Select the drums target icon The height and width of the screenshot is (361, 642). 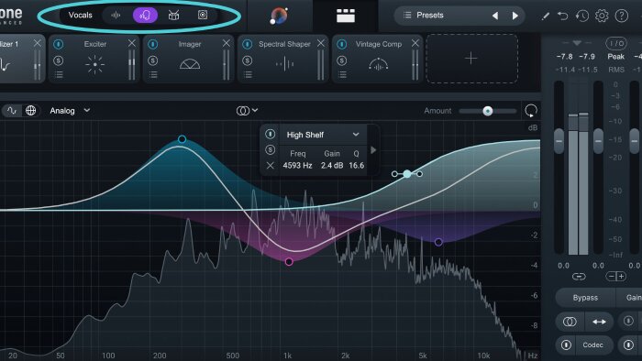[x=173, y=16]
